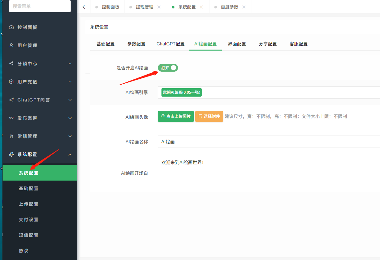Close the 系统配置 tab
The width and height of the screenshot is (380, 260).
point(201,7)
